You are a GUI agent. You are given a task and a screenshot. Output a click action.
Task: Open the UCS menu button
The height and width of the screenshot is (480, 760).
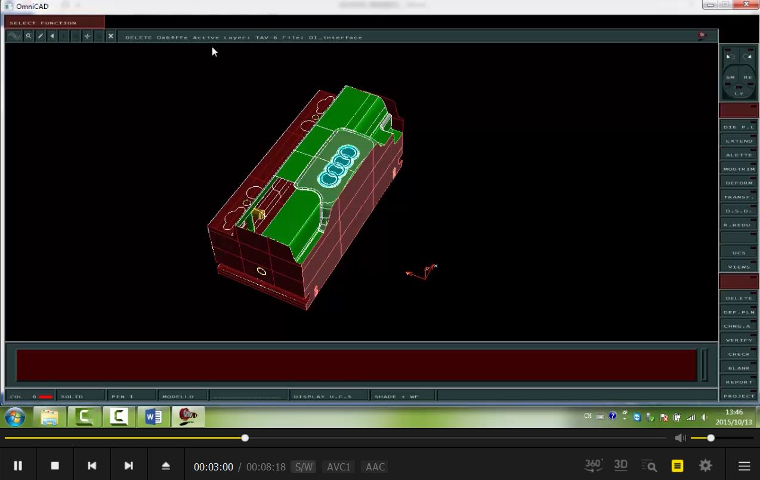[x=739, y=253]
